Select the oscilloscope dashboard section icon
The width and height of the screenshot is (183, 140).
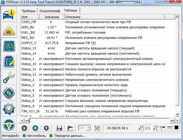click(x=9, y=46)
